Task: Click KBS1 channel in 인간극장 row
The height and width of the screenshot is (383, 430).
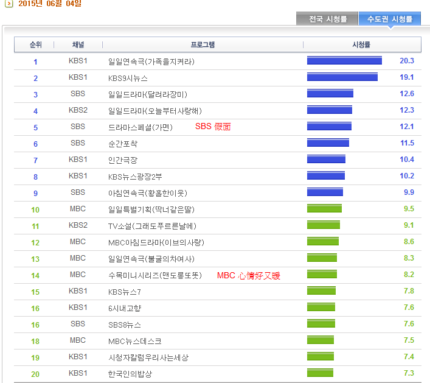Action: click(x=78, y=160)
